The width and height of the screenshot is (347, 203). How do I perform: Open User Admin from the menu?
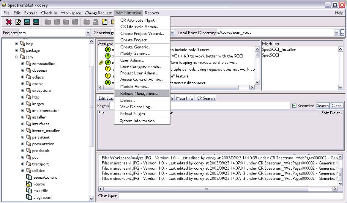[142, 60]
